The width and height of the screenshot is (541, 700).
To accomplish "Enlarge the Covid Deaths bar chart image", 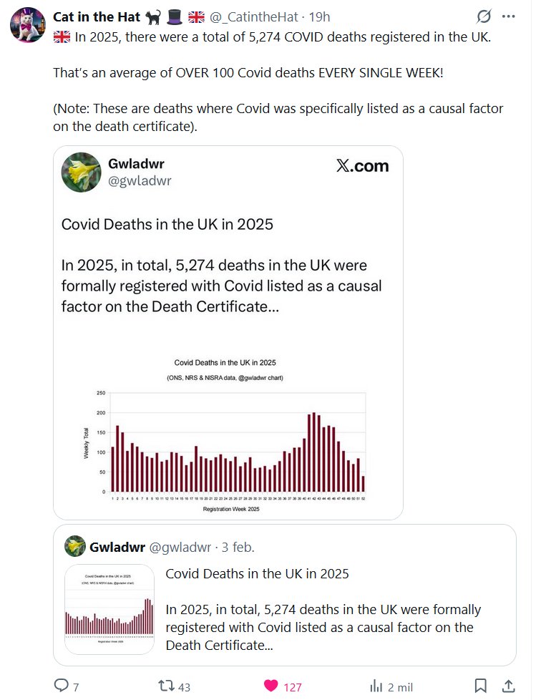I will pos(228,433).
